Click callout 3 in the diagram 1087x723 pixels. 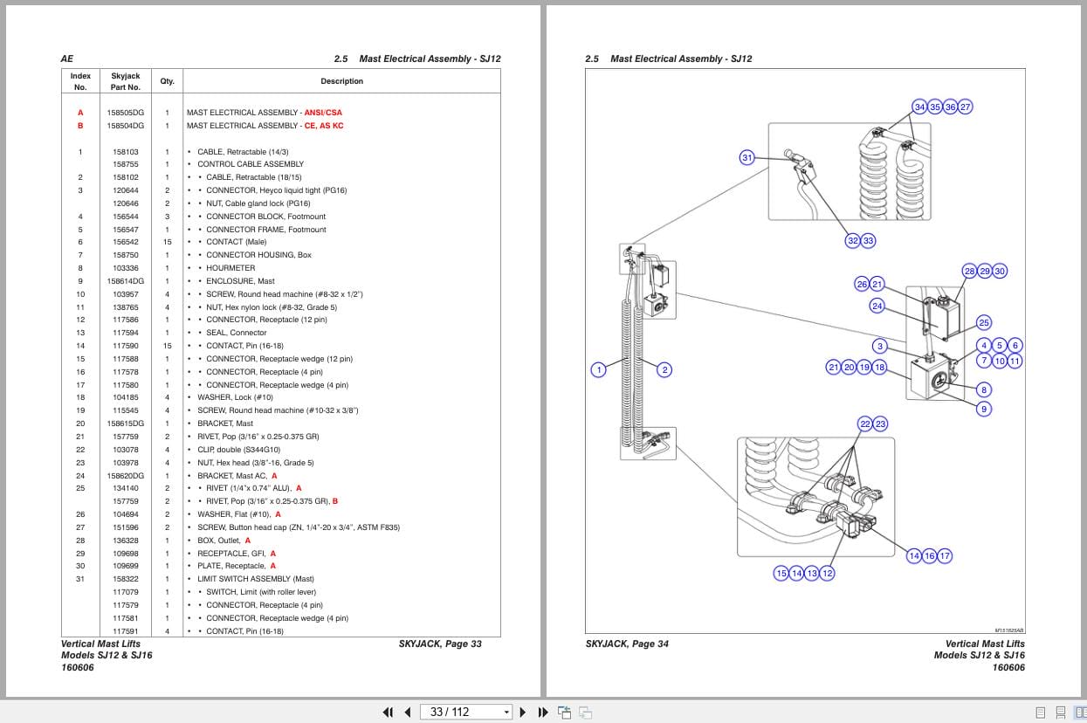coord(880,346)
